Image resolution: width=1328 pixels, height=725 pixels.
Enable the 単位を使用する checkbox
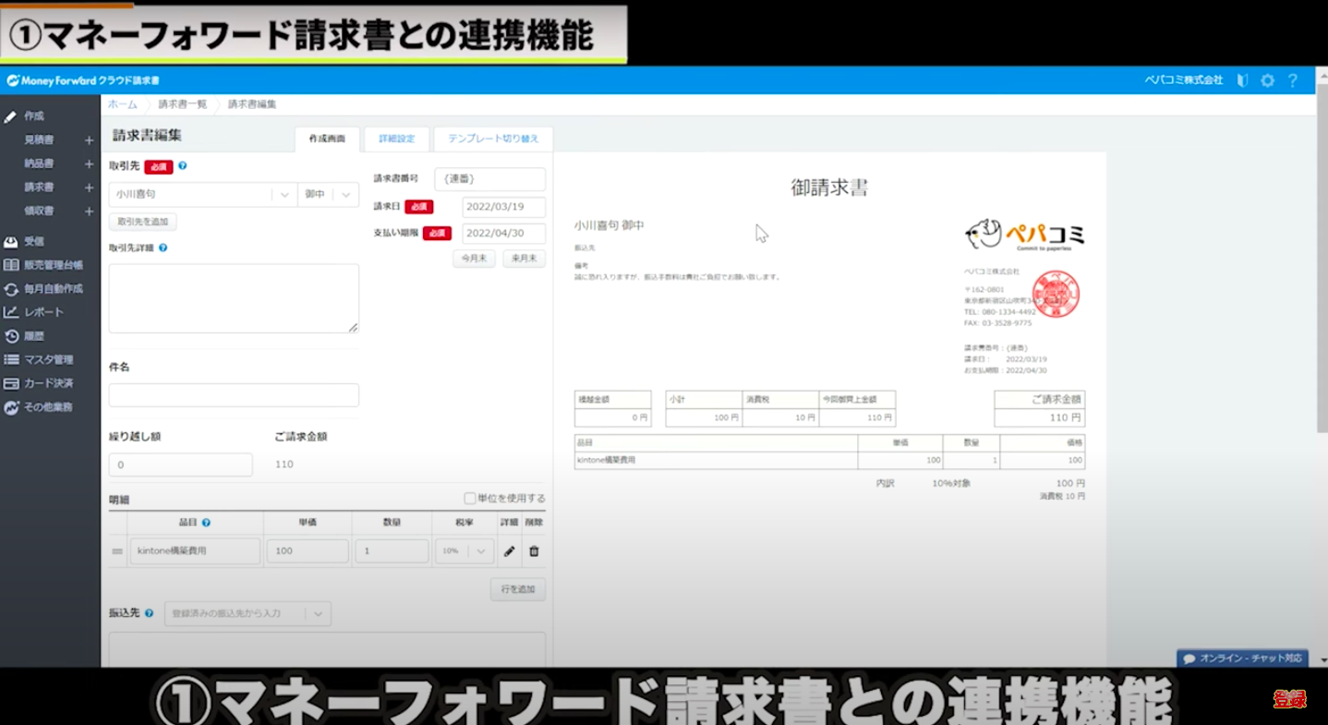pos(470,499)
